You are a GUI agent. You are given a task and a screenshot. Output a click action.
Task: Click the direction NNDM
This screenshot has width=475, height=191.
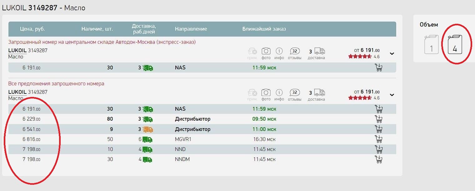coord(182,159)
